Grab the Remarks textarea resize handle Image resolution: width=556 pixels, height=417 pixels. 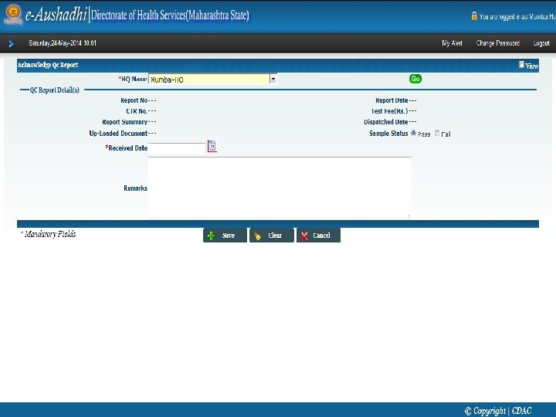coord(409,216)
